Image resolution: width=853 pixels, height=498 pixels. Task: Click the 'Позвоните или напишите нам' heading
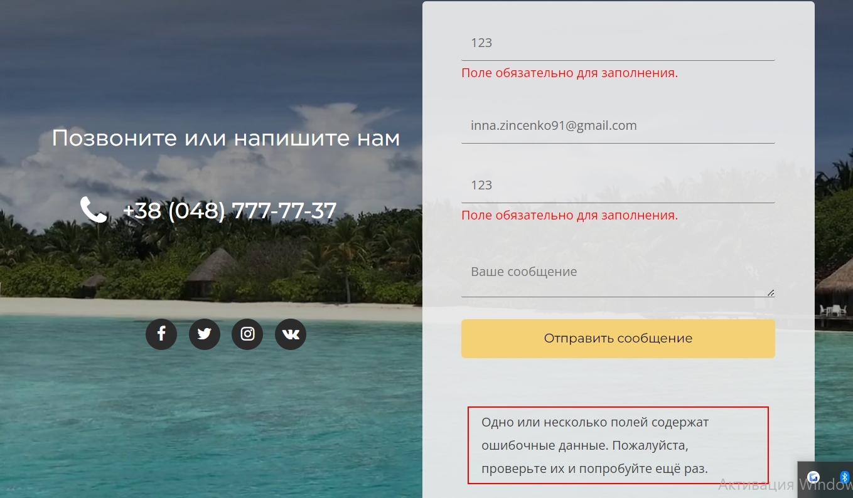tap(226, 138)
